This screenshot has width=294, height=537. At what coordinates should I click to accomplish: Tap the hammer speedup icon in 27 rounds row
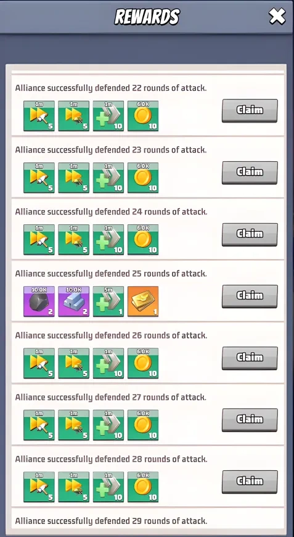tap(39, 425)
